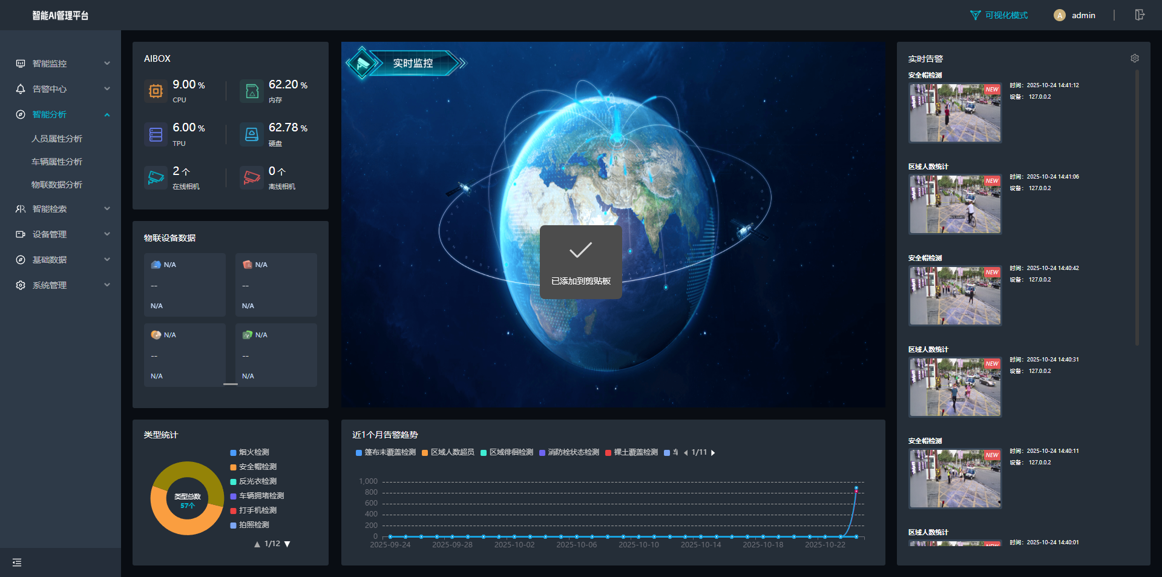
Task: Open 车辆属性分析 submenu item
Action: tap(57, 162)
